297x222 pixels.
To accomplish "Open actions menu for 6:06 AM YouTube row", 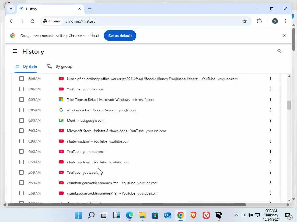I will point(271,89).
